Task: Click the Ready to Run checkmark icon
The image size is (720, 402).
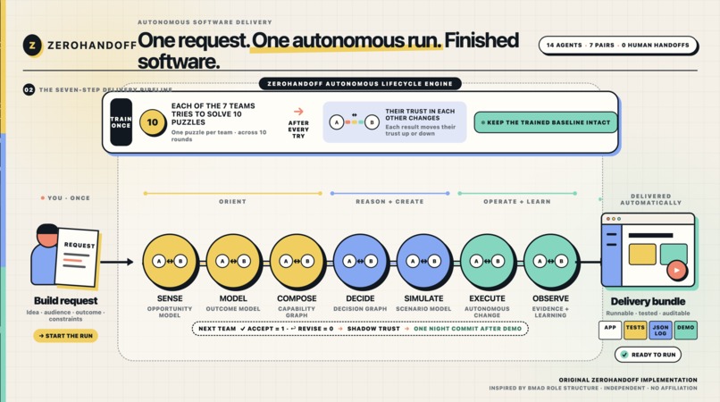Action: pyautogui.click(x=624, y=355)
